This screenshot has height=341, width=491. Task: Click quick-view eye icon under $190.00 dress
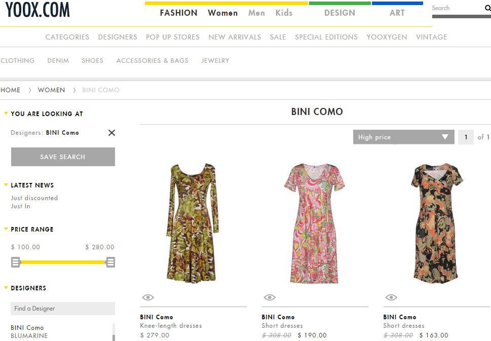click(270, 297)
